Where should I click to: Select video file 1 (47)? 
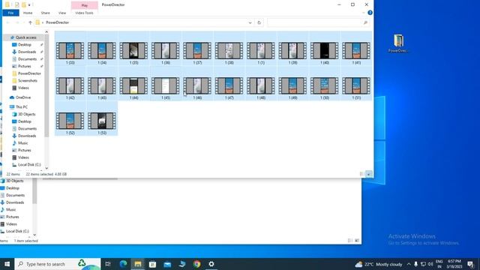click(229, 85)
